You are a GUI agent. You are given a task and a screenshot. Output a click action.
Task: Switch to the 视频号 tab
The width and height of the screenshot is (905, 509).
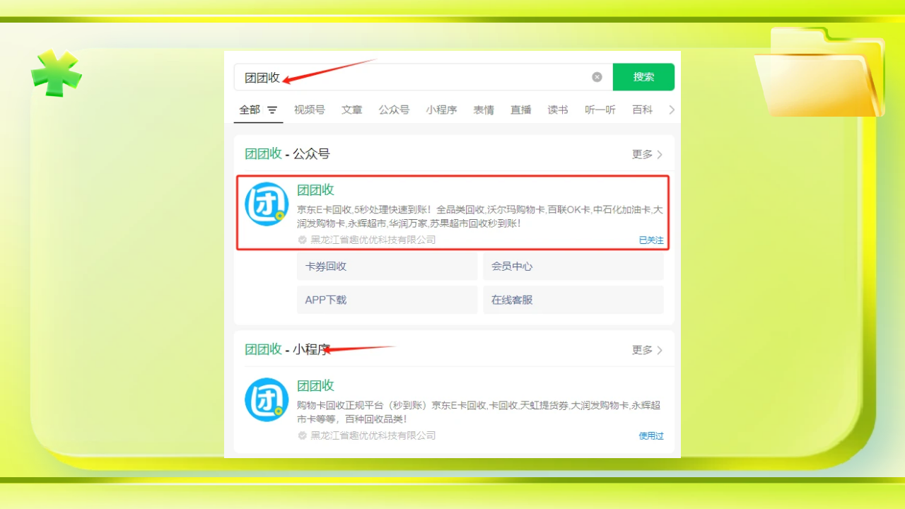[310, 110]
